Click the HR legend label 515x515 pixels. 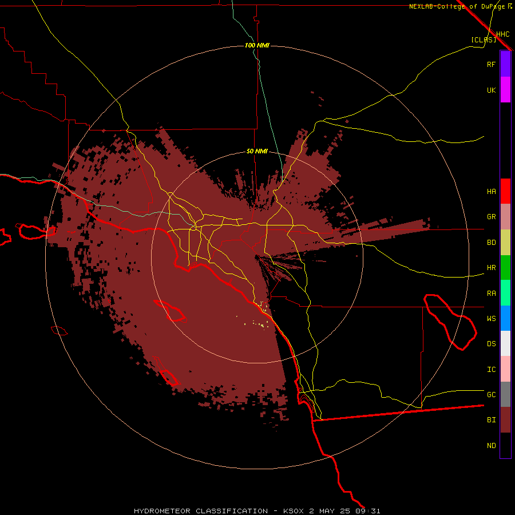(x=491, y=268)
